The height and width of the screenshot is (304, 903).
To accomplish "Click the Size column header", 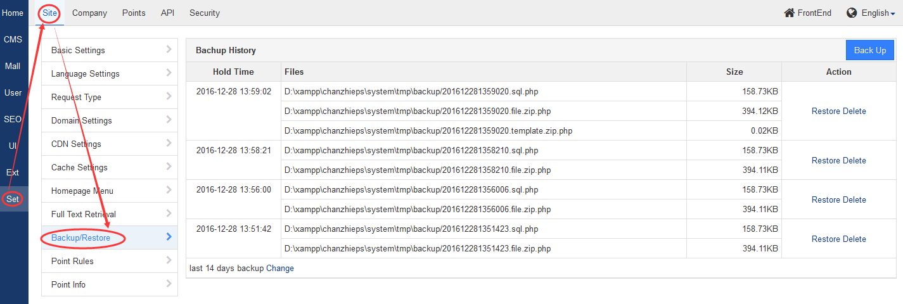I will click(x=734, y=72).
